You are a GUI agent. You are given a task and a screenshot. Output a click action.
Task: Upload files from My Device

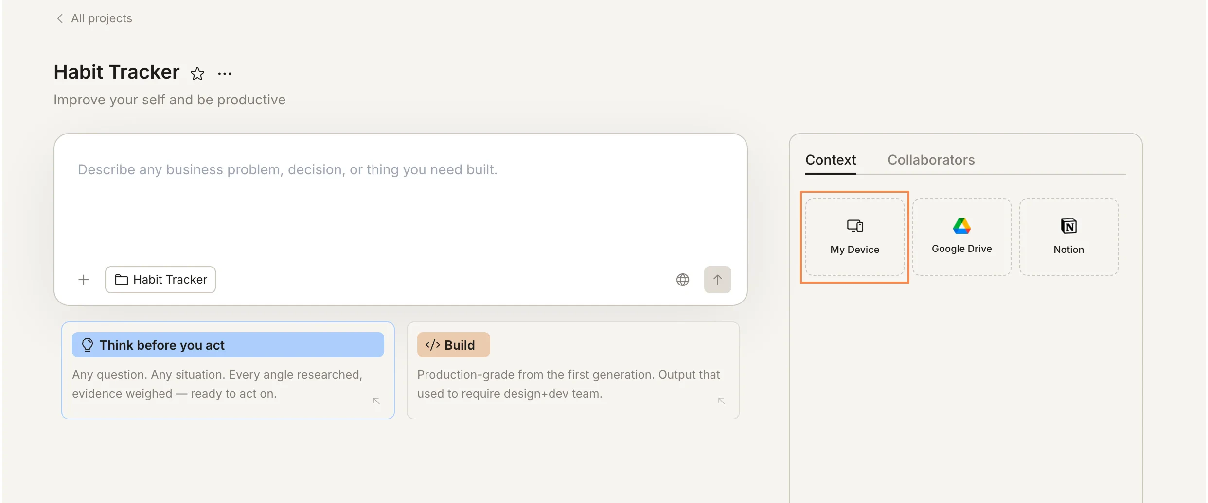(x=854, y=237)
